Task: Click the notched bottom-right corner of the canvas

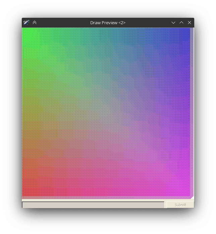Action: tap(192, 197)
